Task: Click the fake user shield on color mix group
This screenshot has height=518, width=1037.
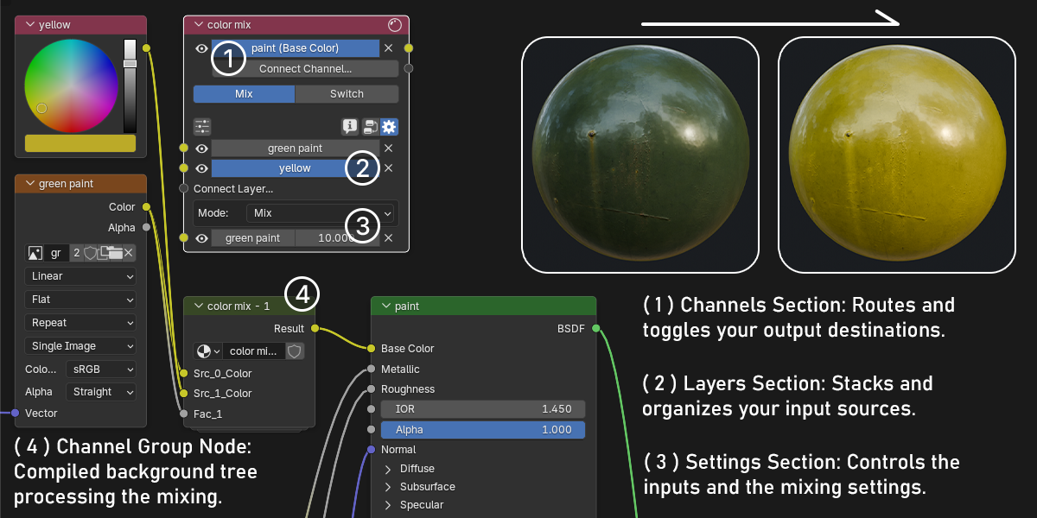Action: click(295, 351)
